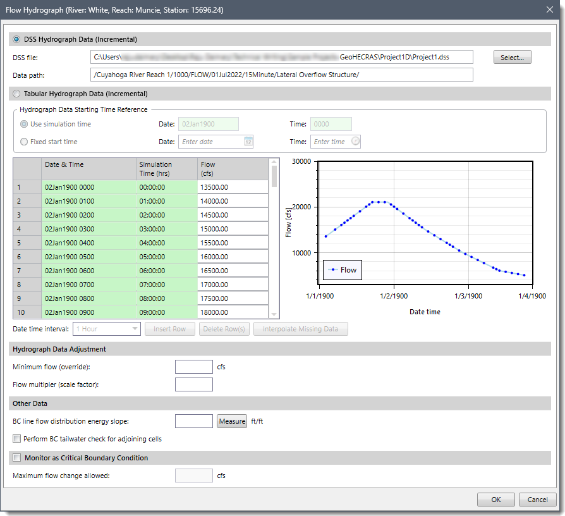Select flow cell 18000.00
Image resolution: width=565 pixels, height=516 pixels.
point(233,312)
